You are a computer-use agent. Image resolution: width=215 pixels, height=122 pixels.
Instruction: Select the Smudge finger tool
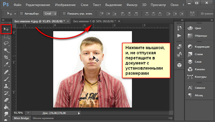click(x=6, y=114)
